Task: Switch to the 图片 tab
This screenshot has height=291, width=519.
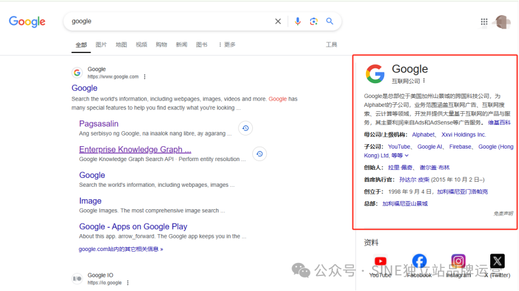Action: [101, 45]
